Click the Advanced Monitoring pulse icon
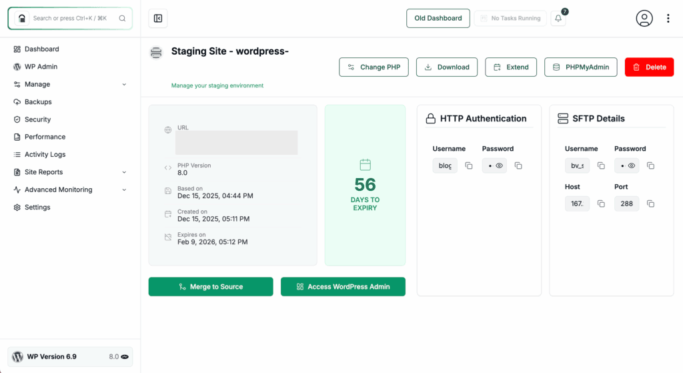 point(17,190)
